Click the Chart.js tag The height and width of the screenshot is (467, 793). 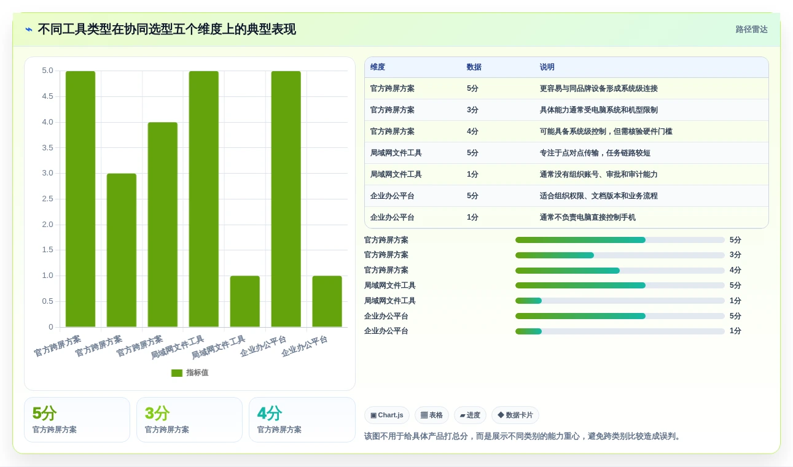point(387,415)
